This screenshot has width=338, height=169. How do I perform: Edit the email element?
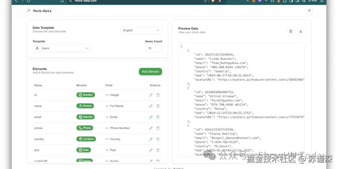(151, 117)
